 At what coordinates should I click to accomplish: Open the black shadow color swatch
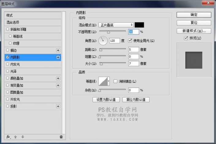[x=139, y=25]
